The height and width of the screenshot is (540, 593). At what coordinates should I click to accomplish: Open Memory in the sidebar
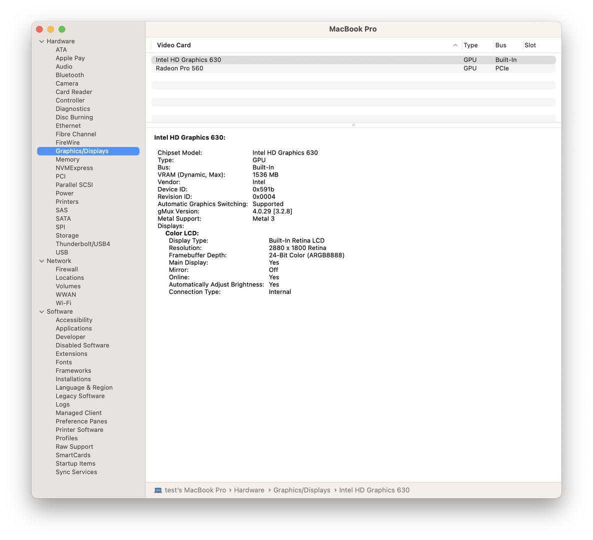pyautogui.click(x=67, y=159)
